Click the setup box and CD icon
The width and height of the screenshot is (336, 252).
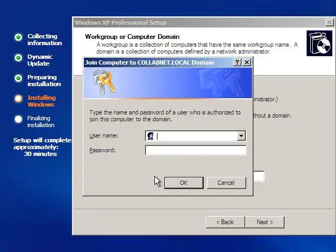[x=319, y=43]
